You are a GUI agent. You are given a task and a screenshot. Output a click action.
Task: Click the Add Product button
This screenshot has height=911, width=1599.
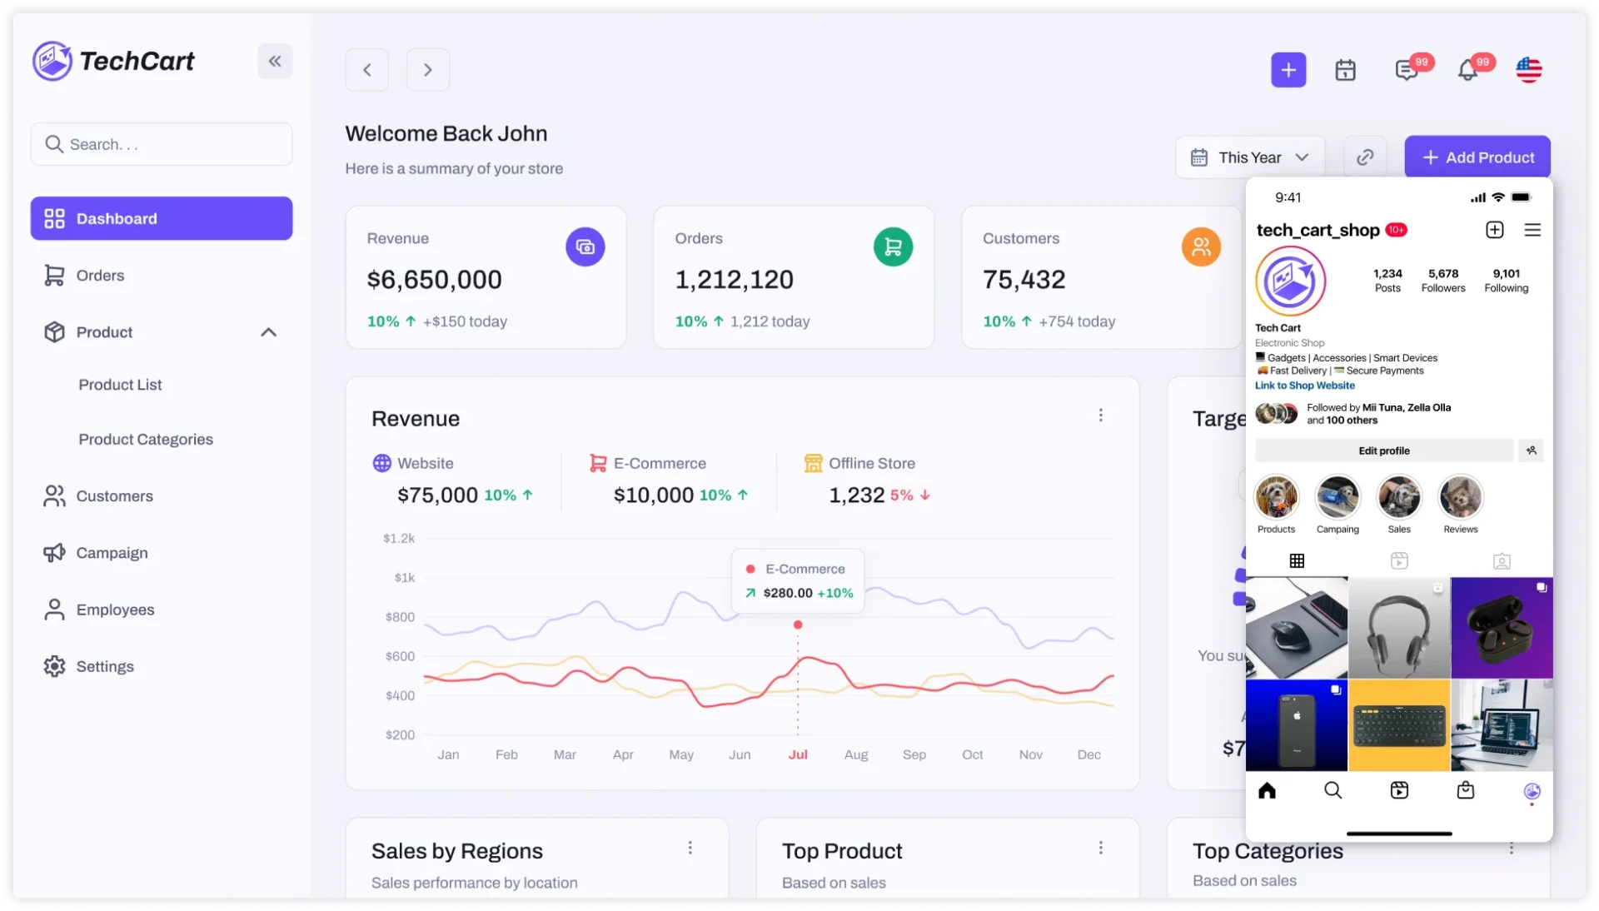point(1477,157)
